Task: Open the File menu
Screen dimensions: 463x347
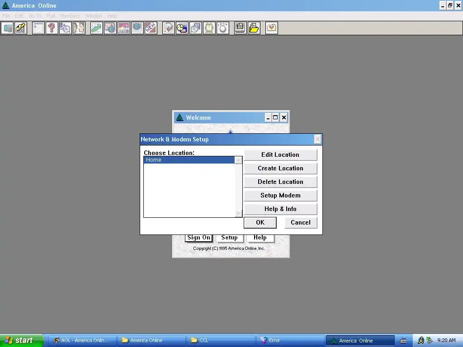Action: tap(6, 16)
